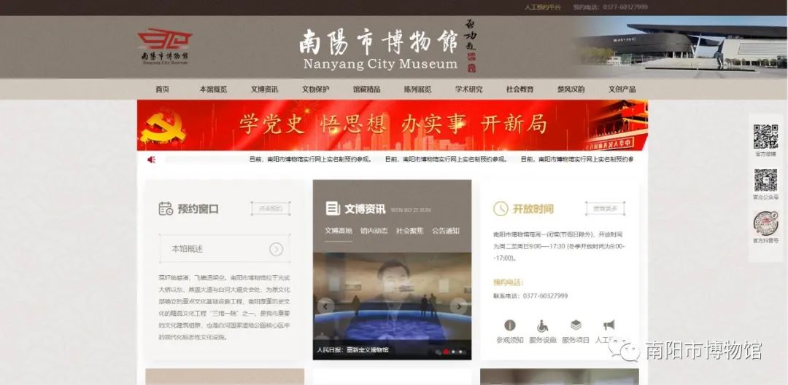
Task: Open the 馆藏精品 navigation menu
Action: pyautogui.click(x=366, y=90)
